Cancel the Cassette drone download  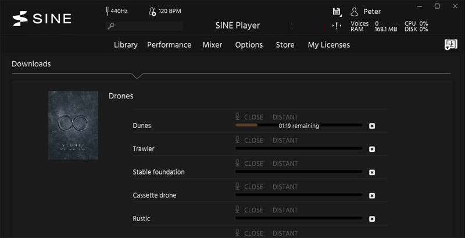(372, 196)
